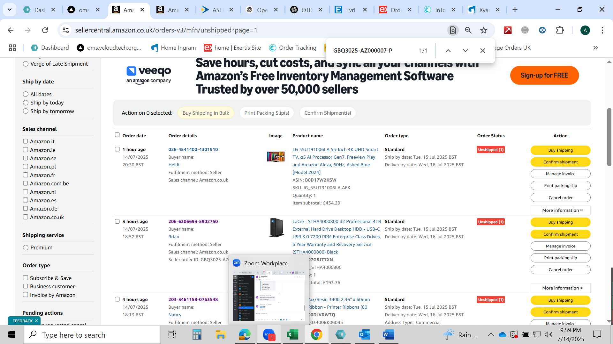Open Windows Start menu
Viewport: 613px width, 344px height.
[x=11, y=335]
